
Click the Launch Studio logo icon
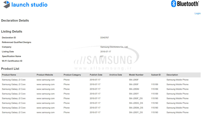click(7, 4)
